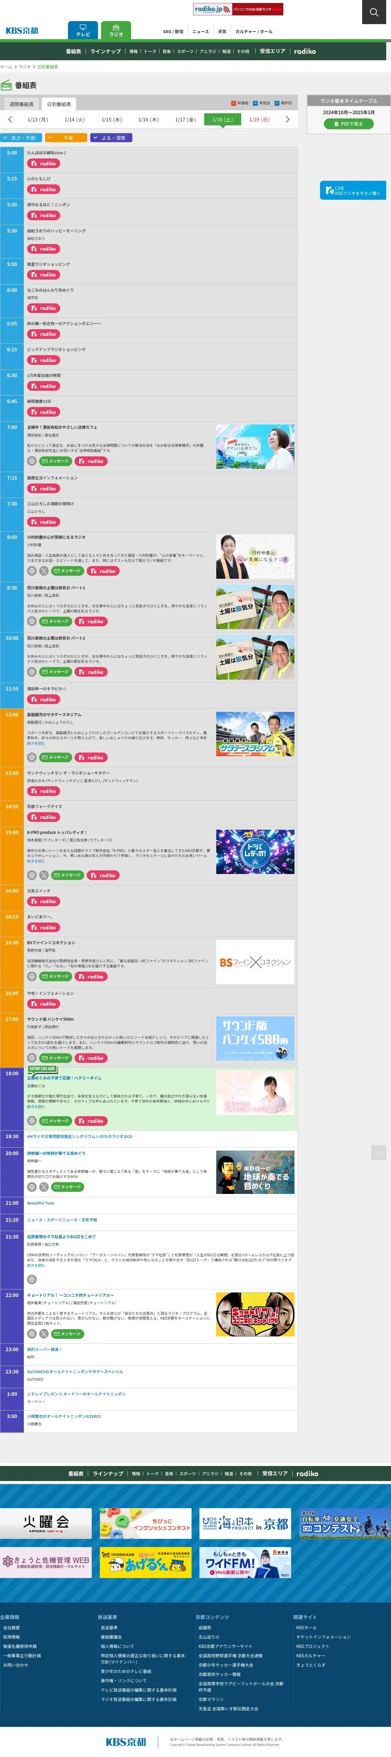Expand 続きを読む for 森脇健児のサタデースタジアム
Viewport: 391px width, 1757px height.
(x=36, y=744)
